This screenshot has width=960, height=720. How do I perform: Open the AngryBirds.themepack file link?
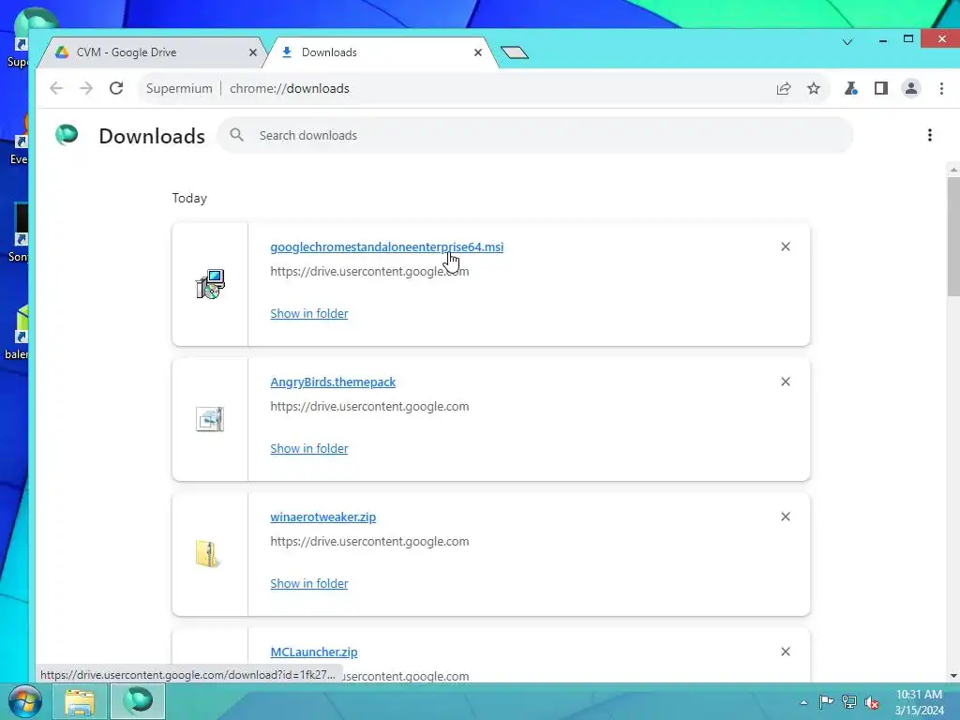point(333,382)
